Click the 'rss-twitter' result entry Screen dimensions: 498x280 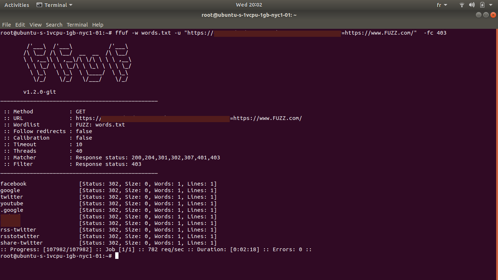(x=18, y=230)
